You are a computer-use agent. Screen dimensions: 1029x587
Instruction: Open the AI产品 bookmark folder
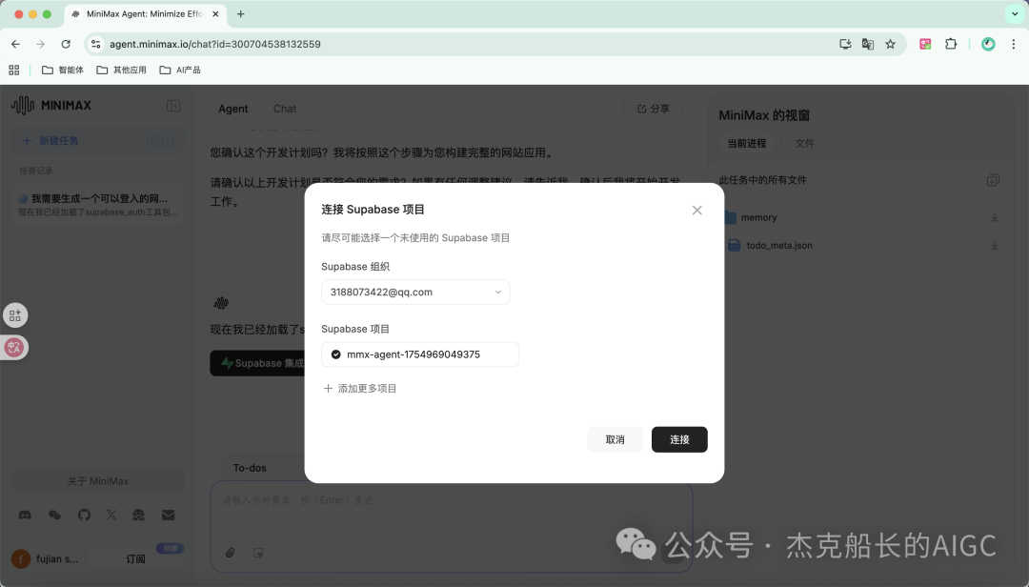coord(180,70)
